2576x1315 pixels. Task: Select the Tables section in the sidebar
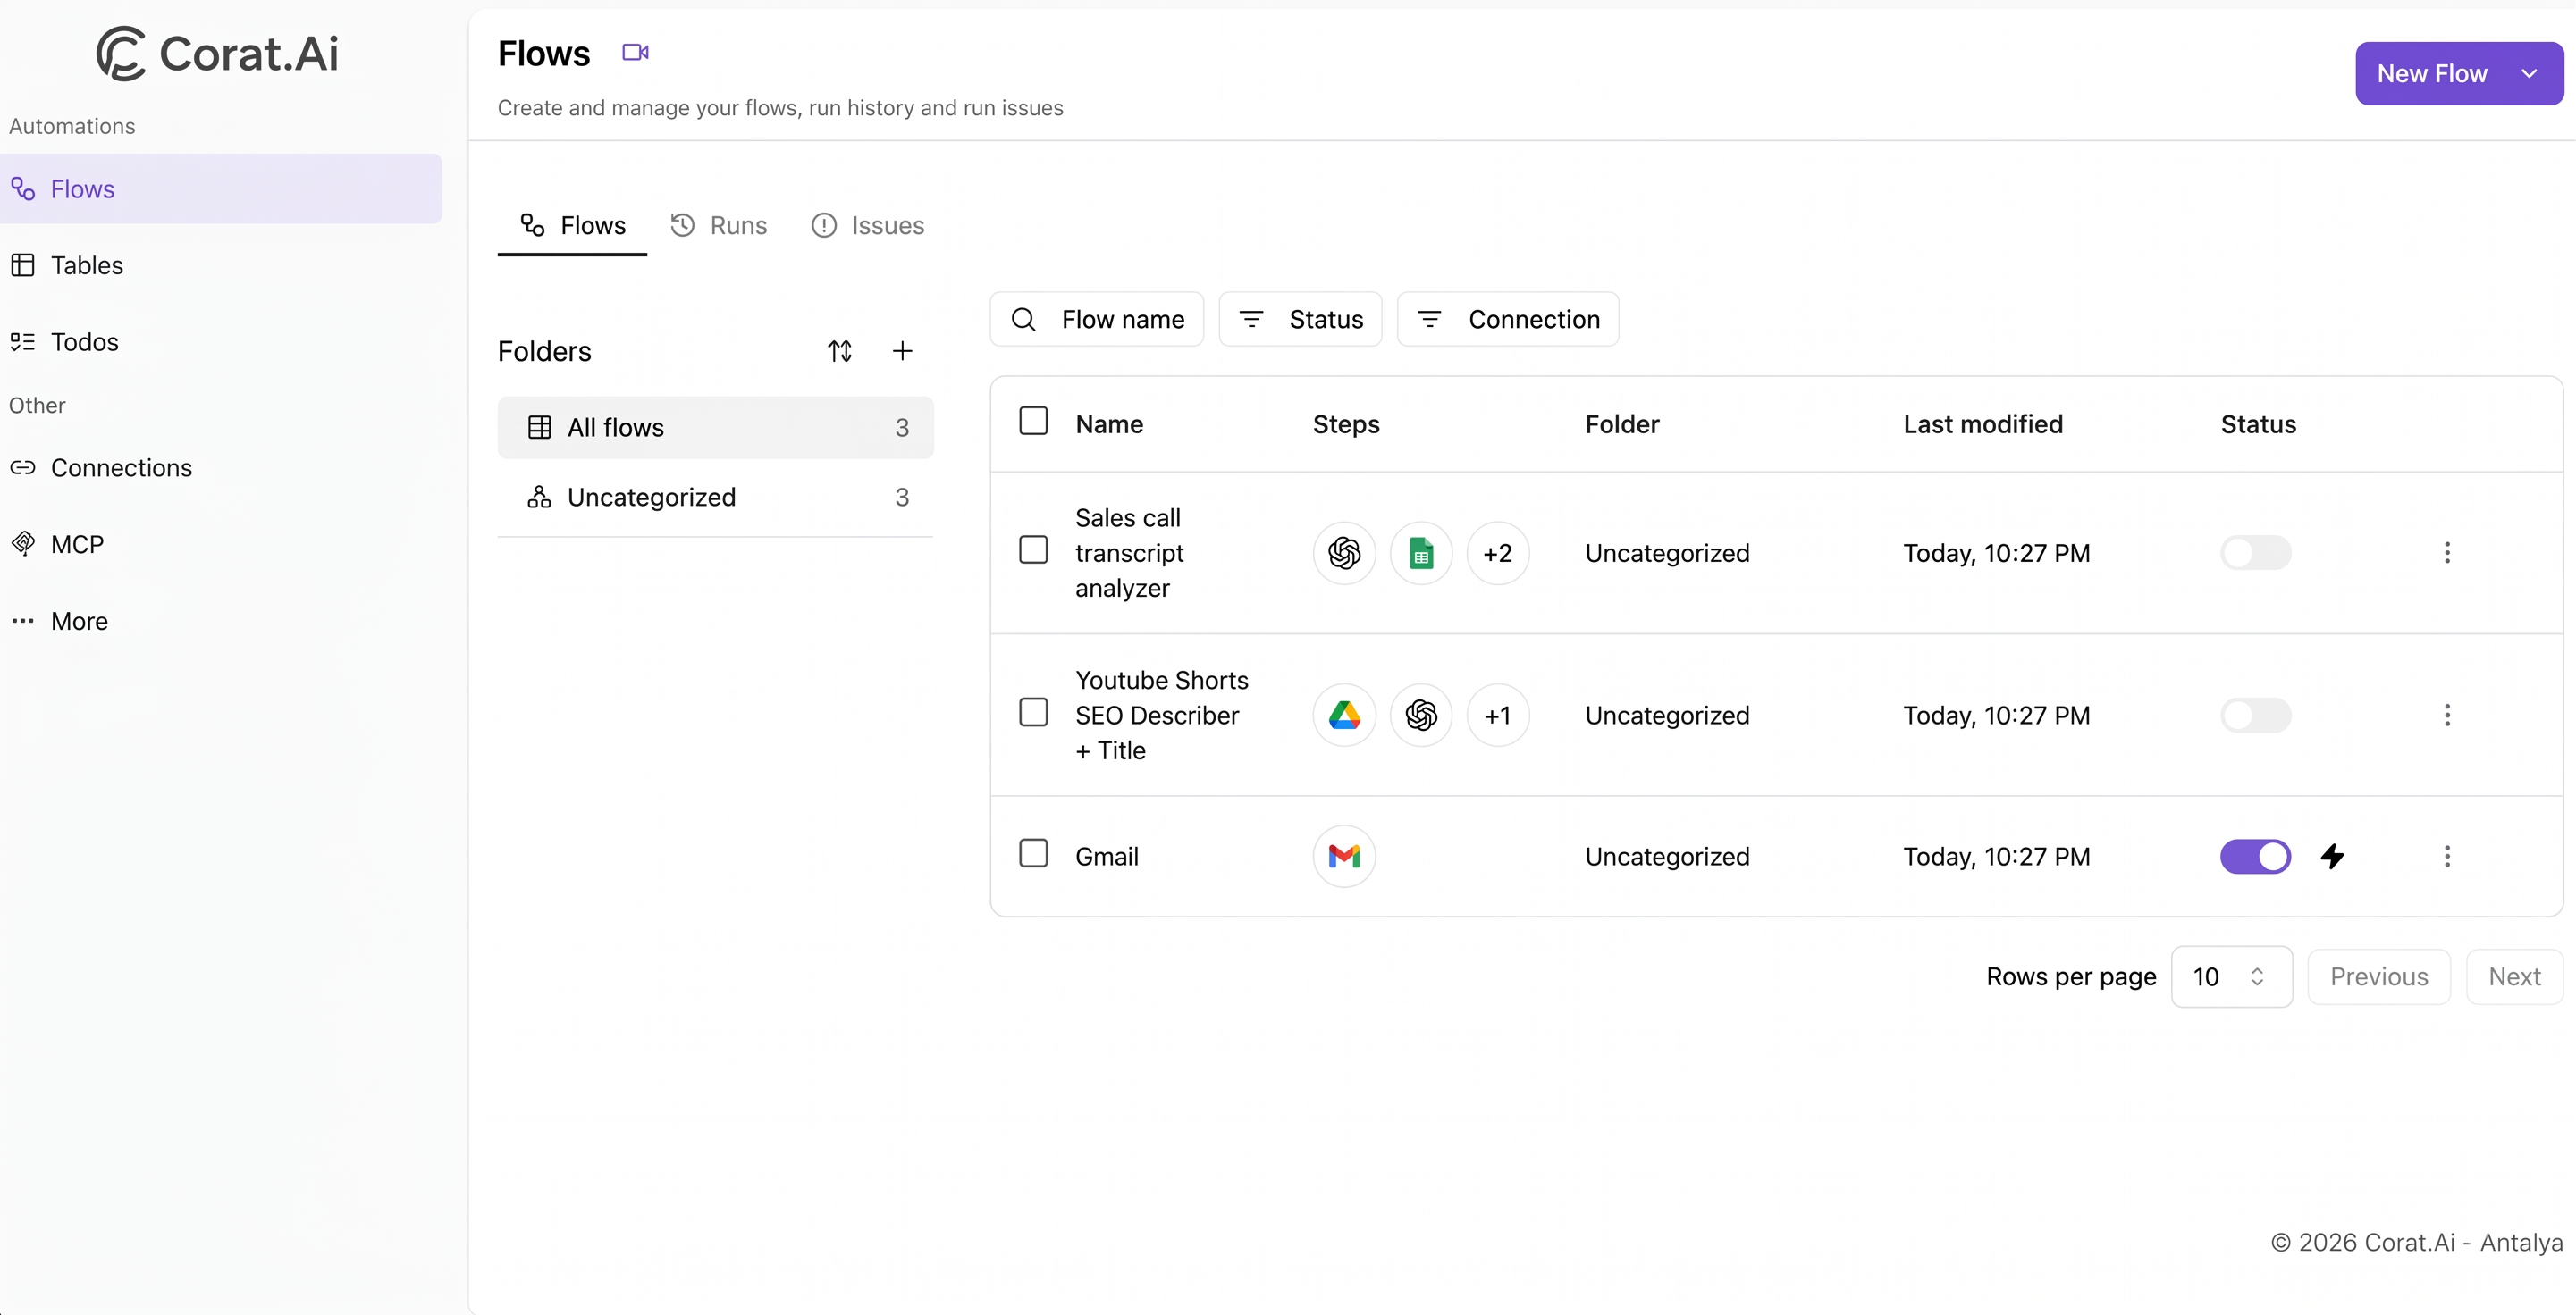point(85,264)
